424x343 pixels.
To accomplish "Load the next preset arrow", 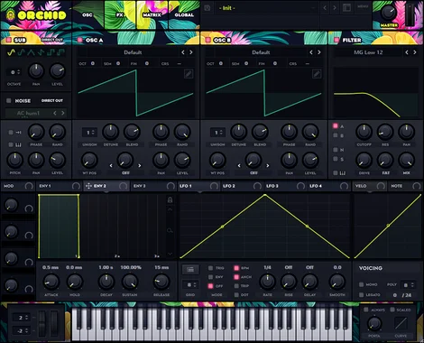I will [335, 8].
